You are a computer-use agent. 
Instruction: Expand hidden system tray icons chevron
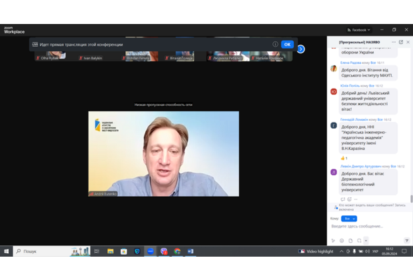pos(342,251)
